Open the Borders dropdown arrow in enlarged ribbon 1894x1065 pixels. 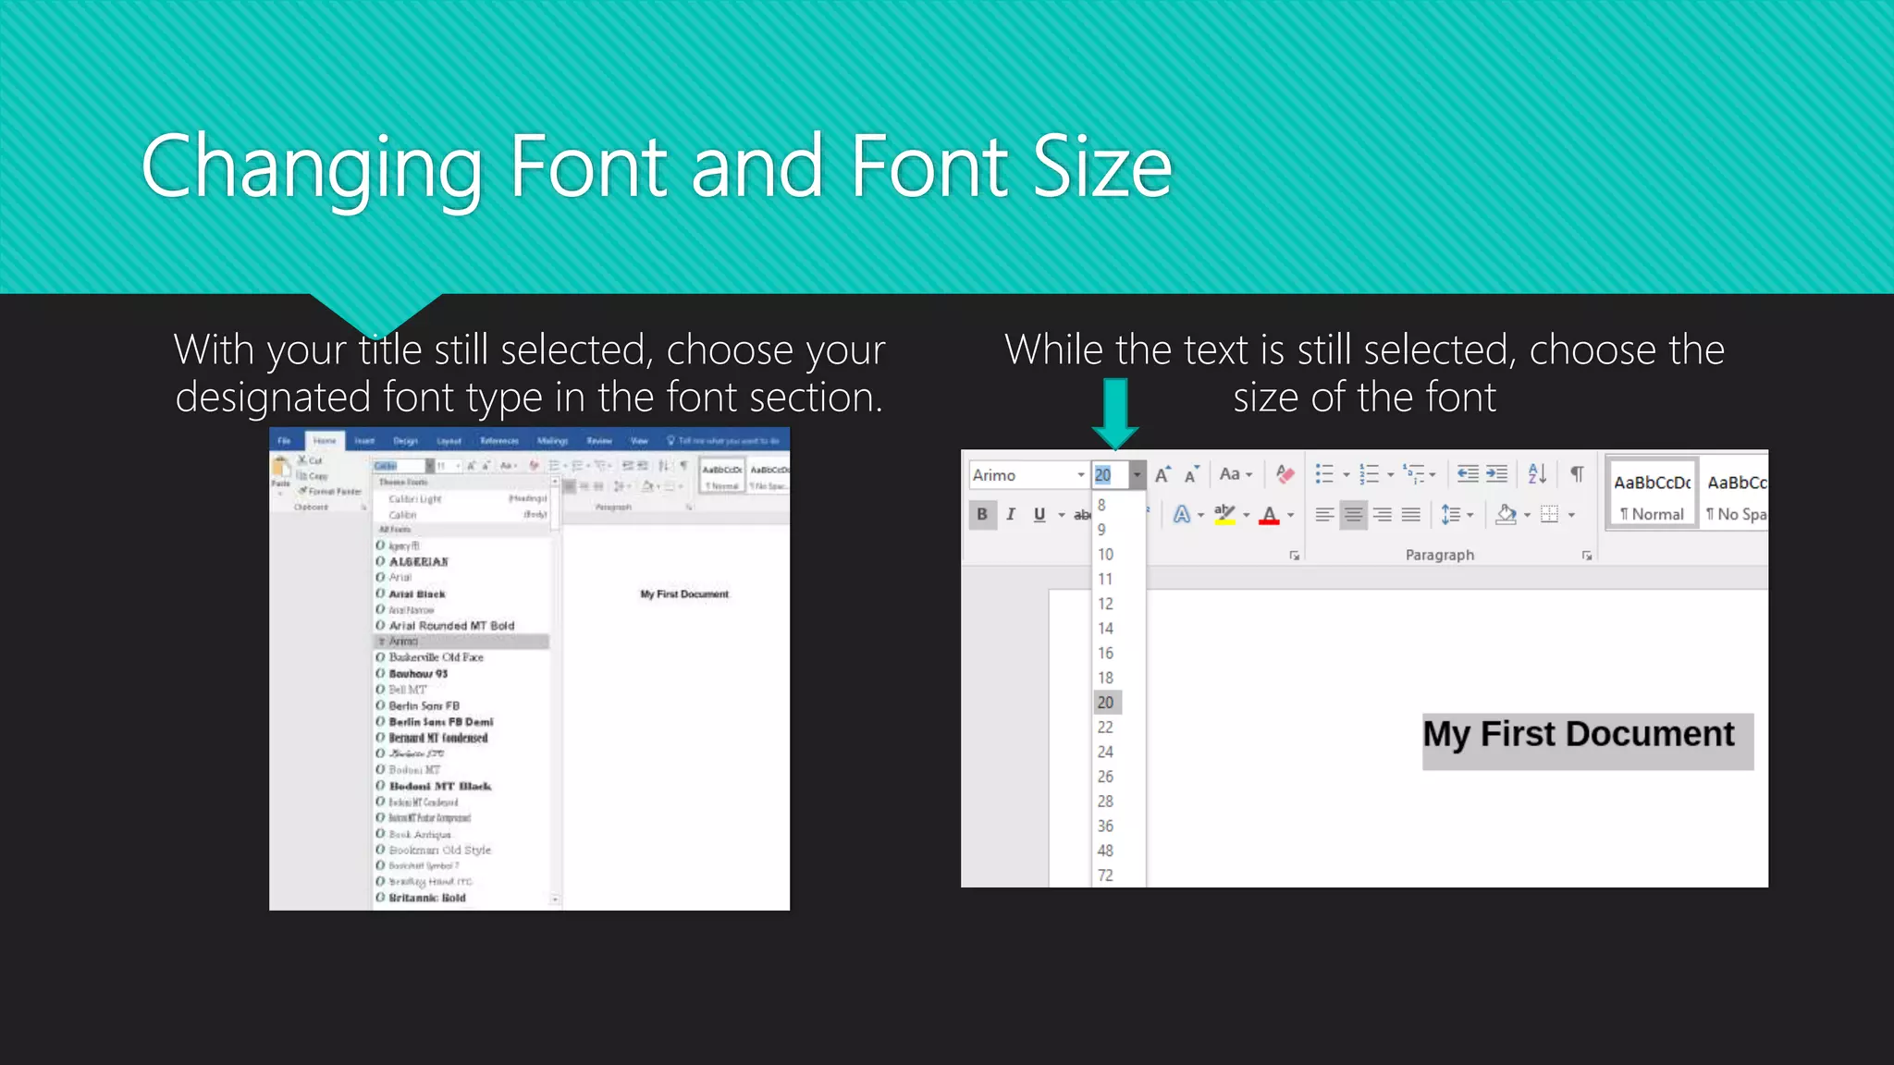point(1571,515)
